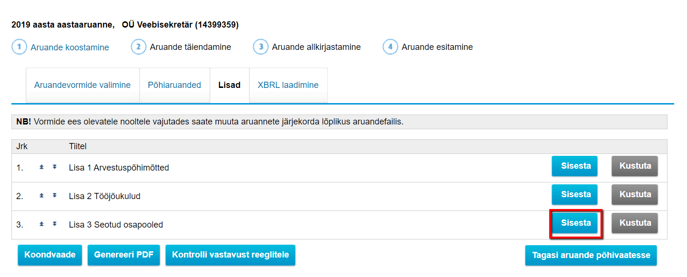
Task: Move Lisa 3 Seotud osapooled down arrow
Action: tap(55, 224)
